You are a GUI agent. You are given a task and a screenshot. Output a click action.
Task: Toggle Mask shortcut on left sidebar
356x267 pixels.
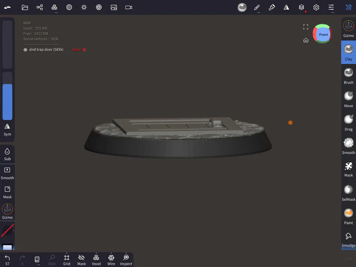point(7,193)
